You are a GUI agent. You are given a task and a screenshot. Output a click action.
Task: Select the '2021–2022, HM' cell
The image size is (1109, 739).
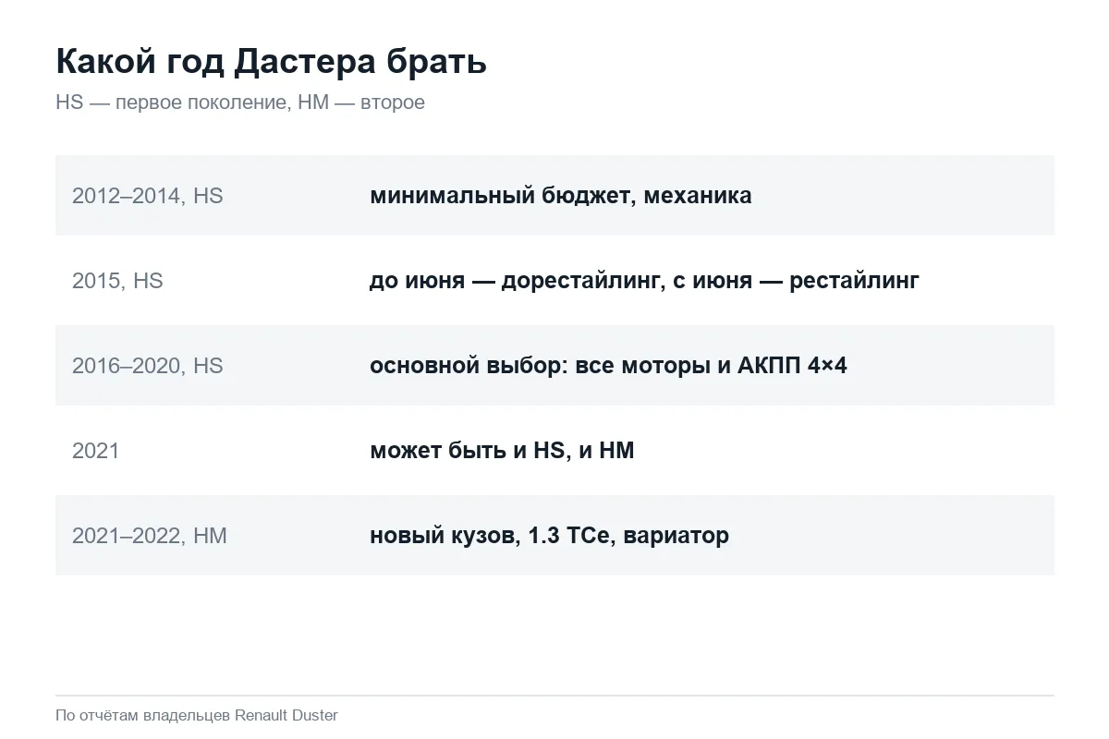click(150, 536)
